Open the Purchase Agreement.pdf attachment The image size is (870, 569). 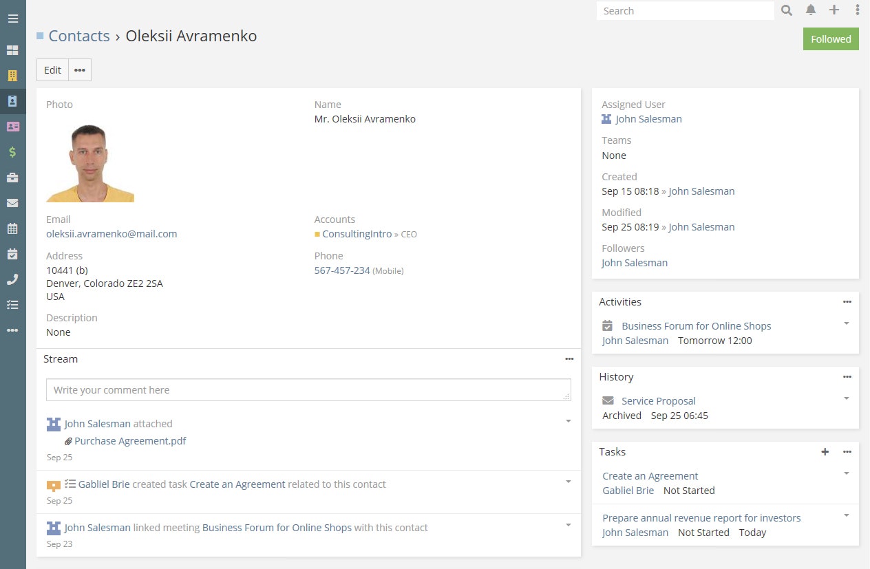[x=129, y=440]
